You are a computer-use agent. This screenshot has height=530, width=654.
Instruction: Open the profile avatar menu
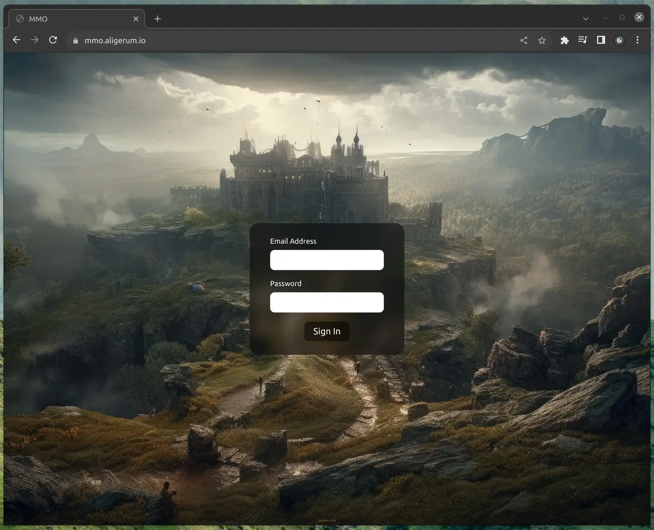tap(619, 40)
